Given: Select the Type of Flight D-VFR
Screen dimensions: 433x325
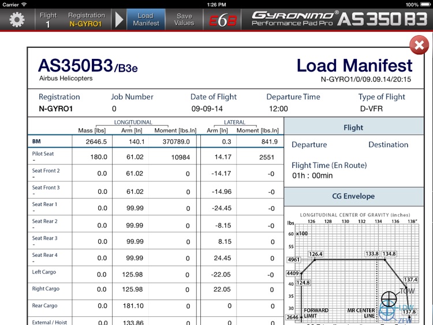Looking at the screenshot, I should (x=371, y=109).
